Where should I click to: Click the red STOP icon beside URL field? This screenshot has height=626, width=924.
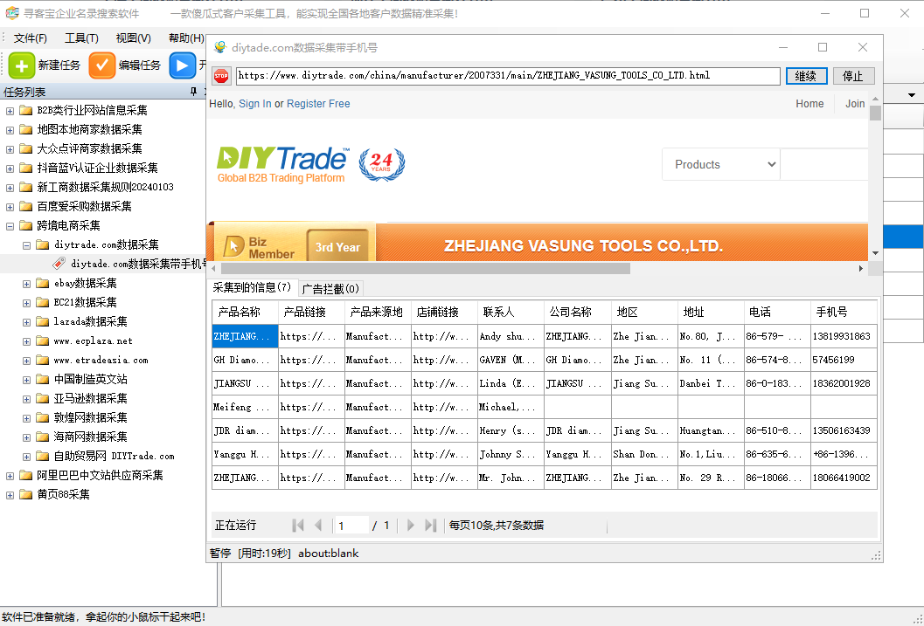click(221, 76)
